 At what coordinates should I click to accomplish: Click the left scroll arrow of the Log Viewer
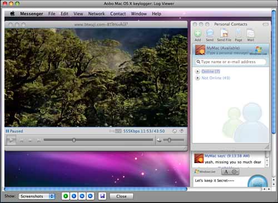coord(265,189)
